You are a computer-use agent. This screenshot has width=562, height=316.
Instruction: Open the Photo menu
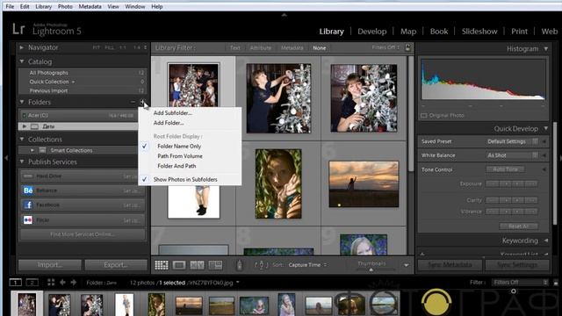[x=65, y=6]
